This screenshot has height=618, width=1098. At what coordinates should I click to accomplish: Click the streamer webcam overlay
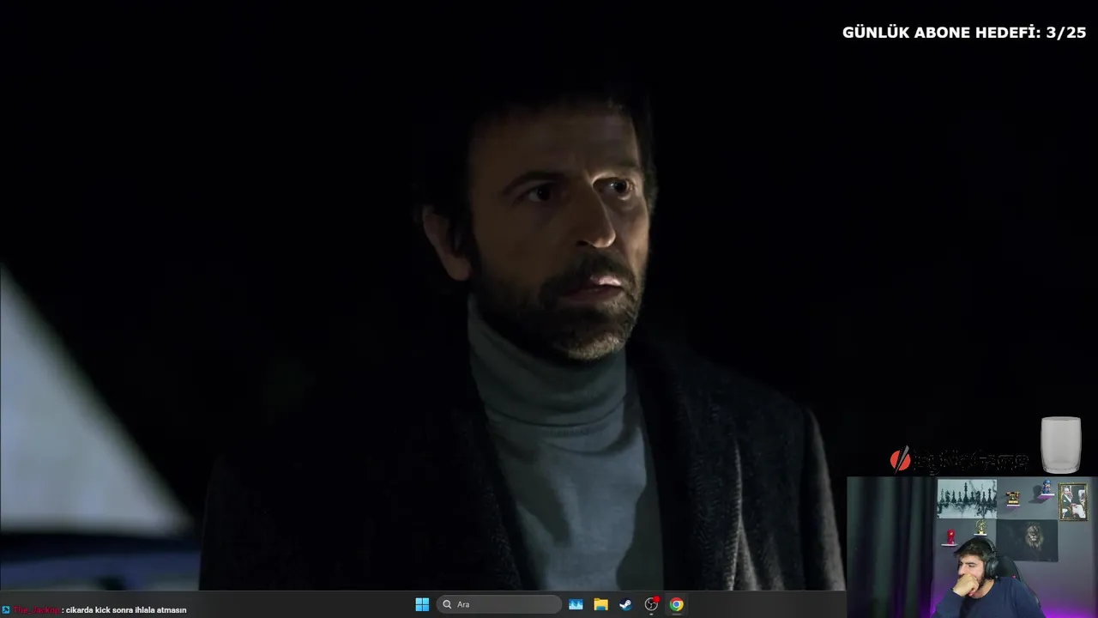coord(972,548)
